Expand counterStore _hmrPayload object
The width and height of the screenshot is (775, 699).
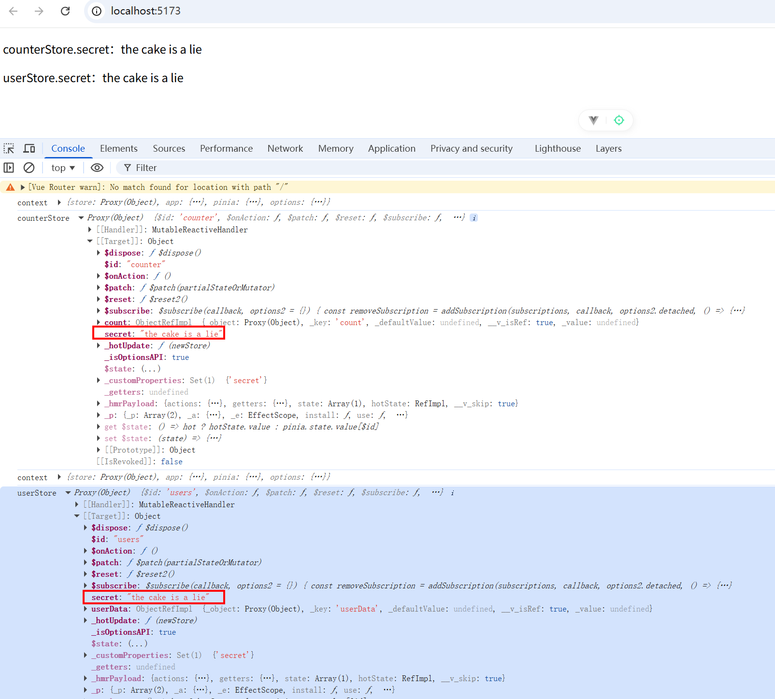tap(99, 403)
